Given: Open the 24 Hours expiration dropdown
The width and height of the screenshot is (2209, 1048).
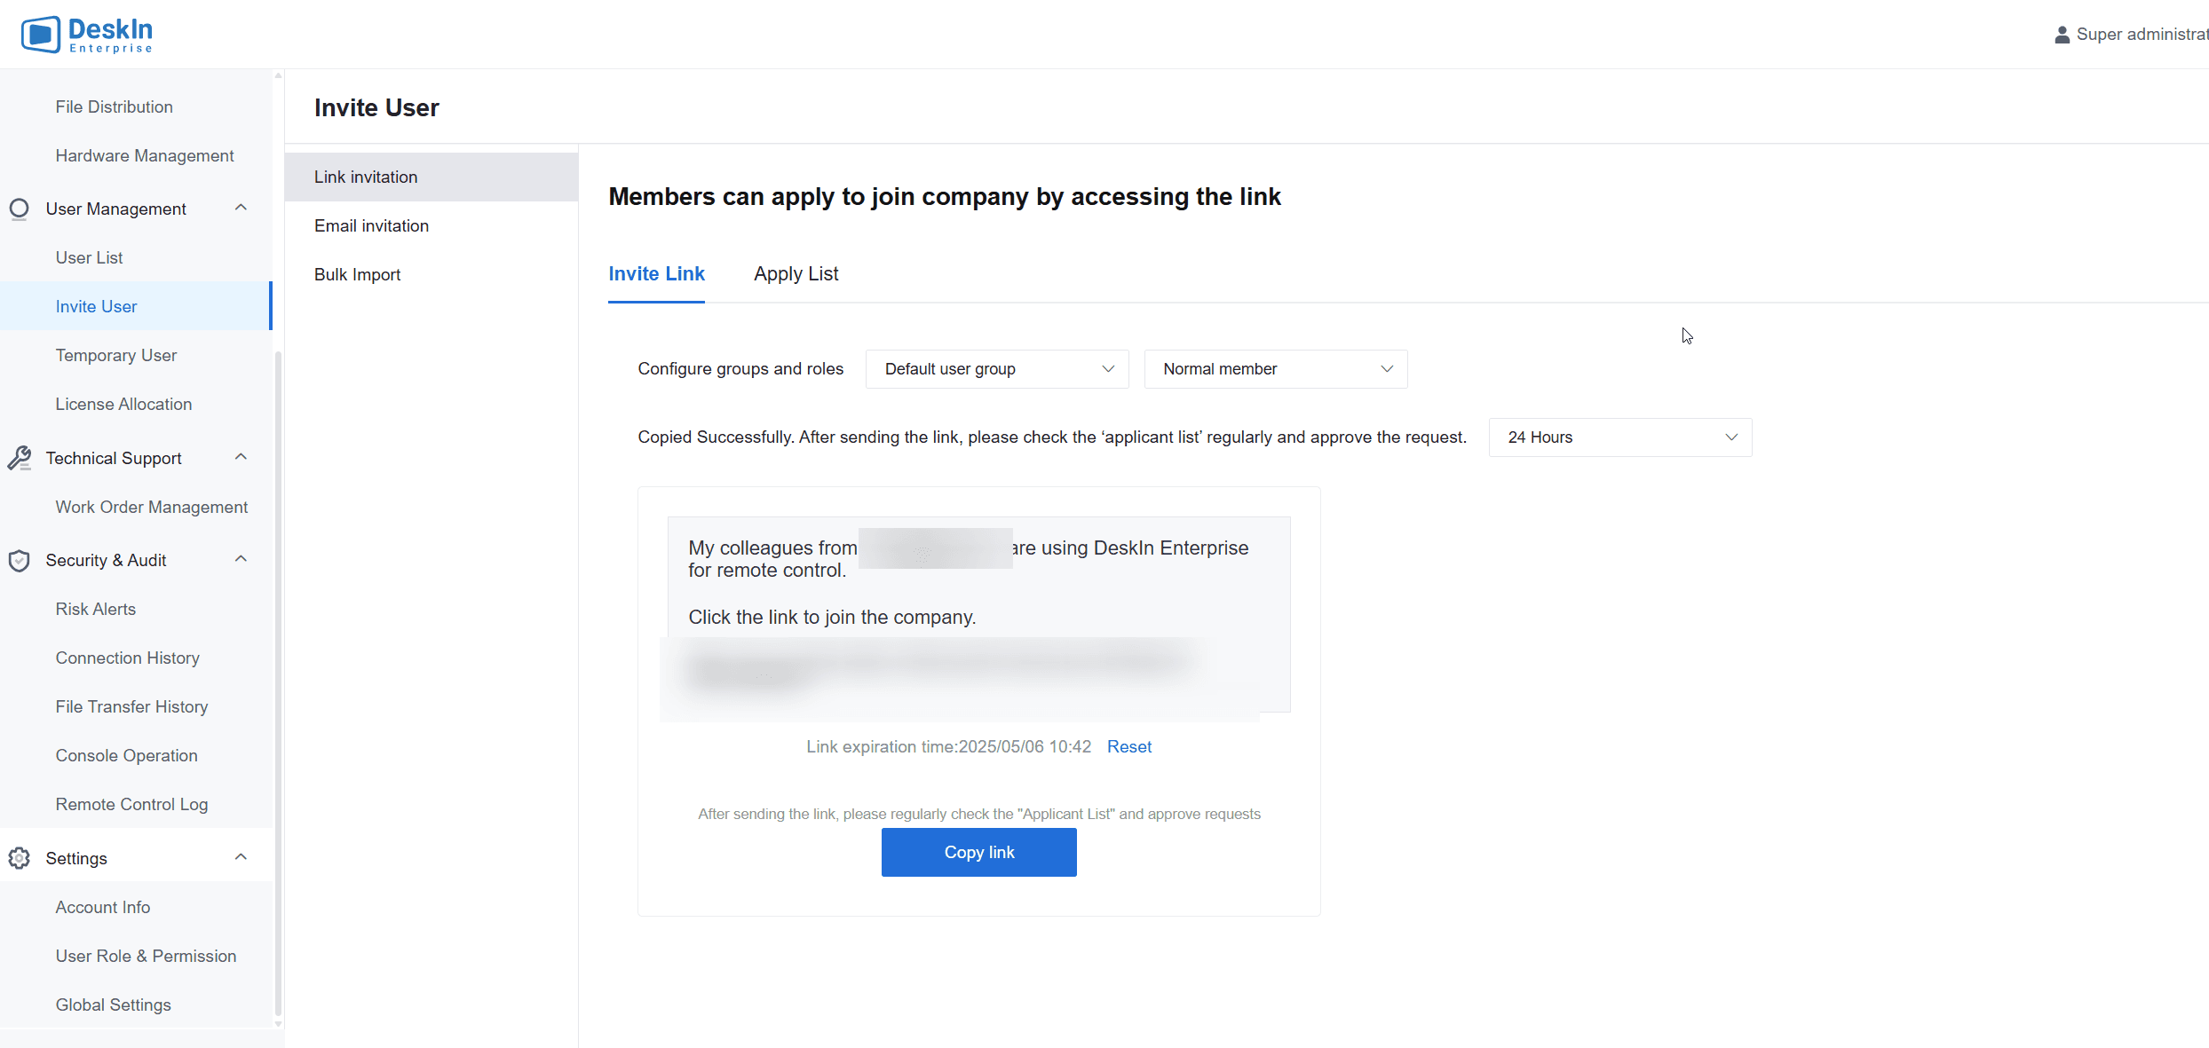Looking at the screenshot, I should [1620, 437].
